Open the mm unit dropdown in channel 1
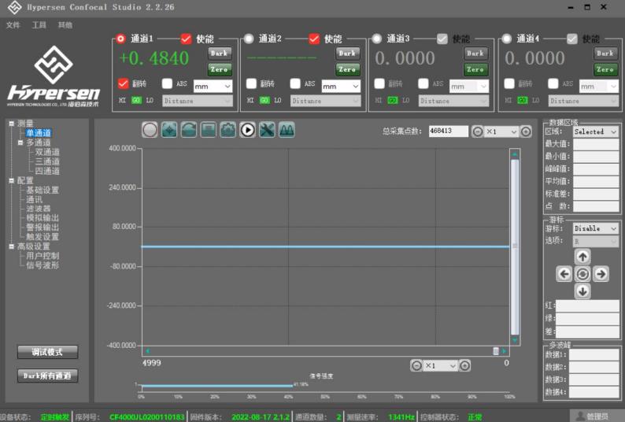This screenshot has width=625, height=422. pyautogui.click(x=213, y=86)
